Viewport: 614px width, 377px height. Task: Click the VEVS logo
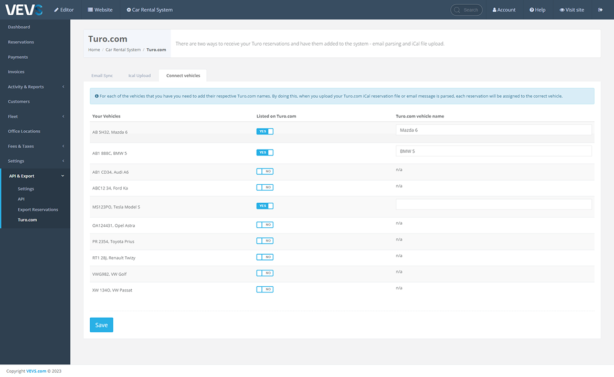point(24,9)
